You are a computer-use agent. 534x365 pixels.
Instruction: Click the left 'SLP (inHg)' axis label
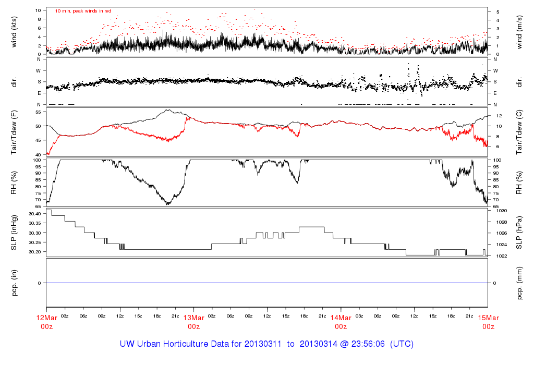point(14,233)
